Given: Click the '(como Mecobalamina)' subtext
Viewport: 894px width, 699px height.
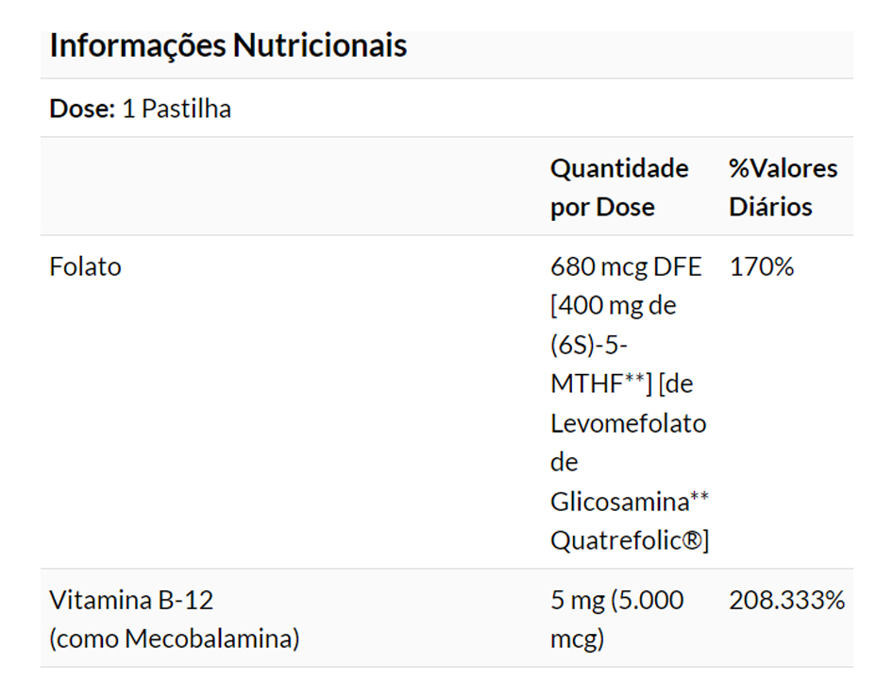Looking at the screenshot, I should [x=174, y=639].
